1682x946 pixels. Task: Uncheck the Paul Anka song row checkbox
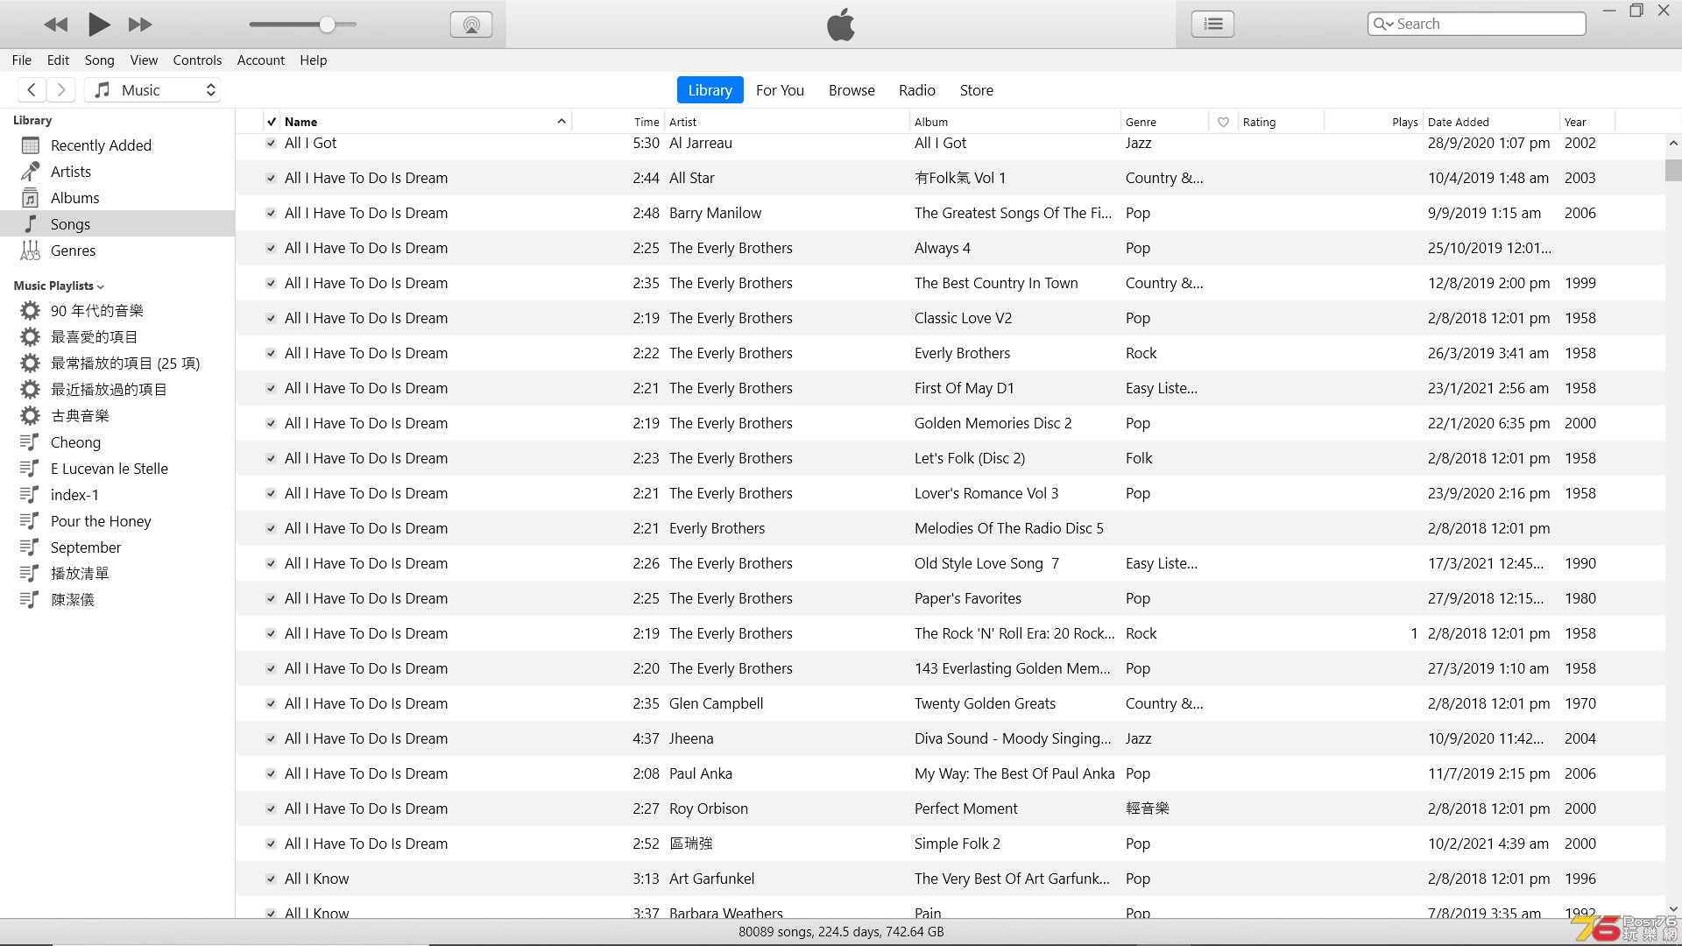271,773
